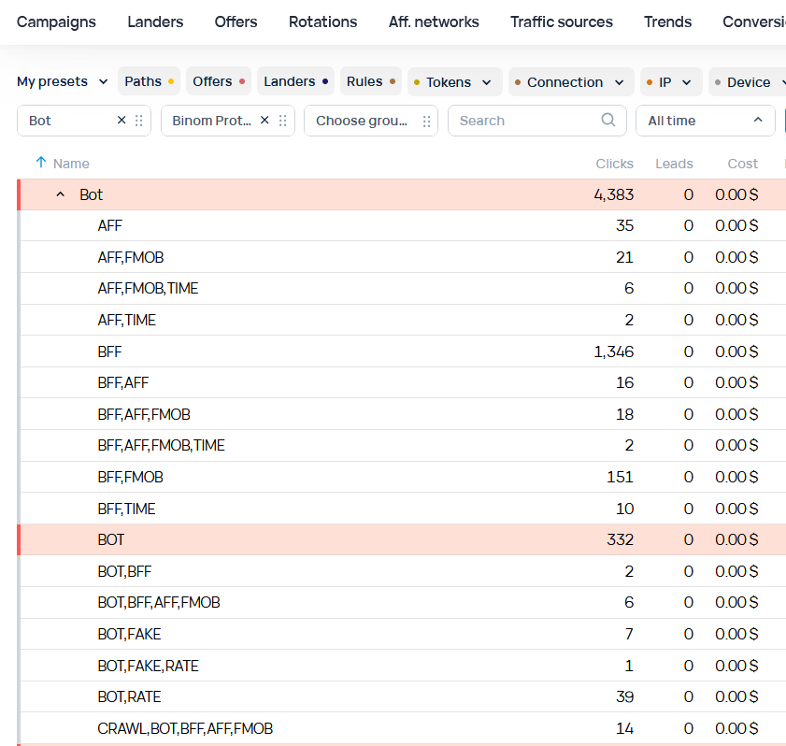
Task: Click the drag handle on the Bot grouping
Action: coord(139,121)
